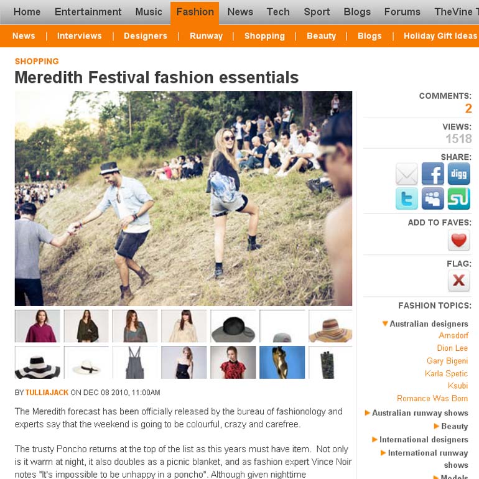Viewport: 479px width, 479px height.
Task: Open the Music tab in top navigation
Action: [149, 12]
